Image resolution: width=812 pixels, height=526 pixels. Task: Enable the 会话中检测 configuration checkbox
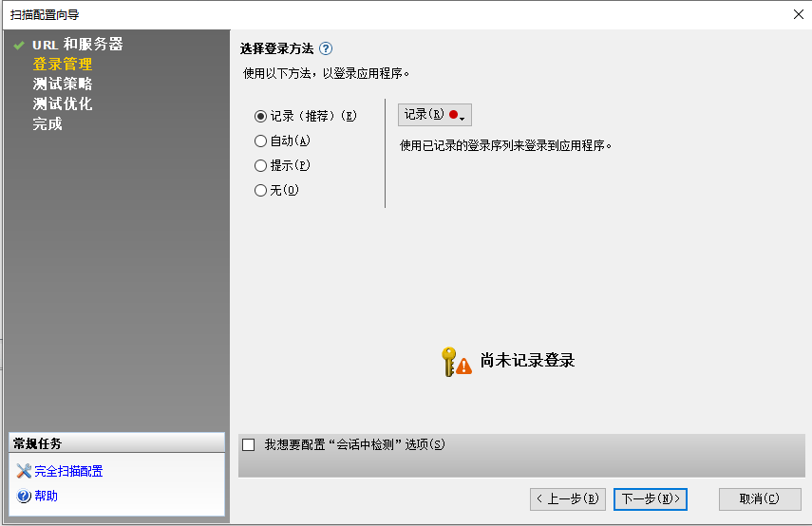point(249,444)
